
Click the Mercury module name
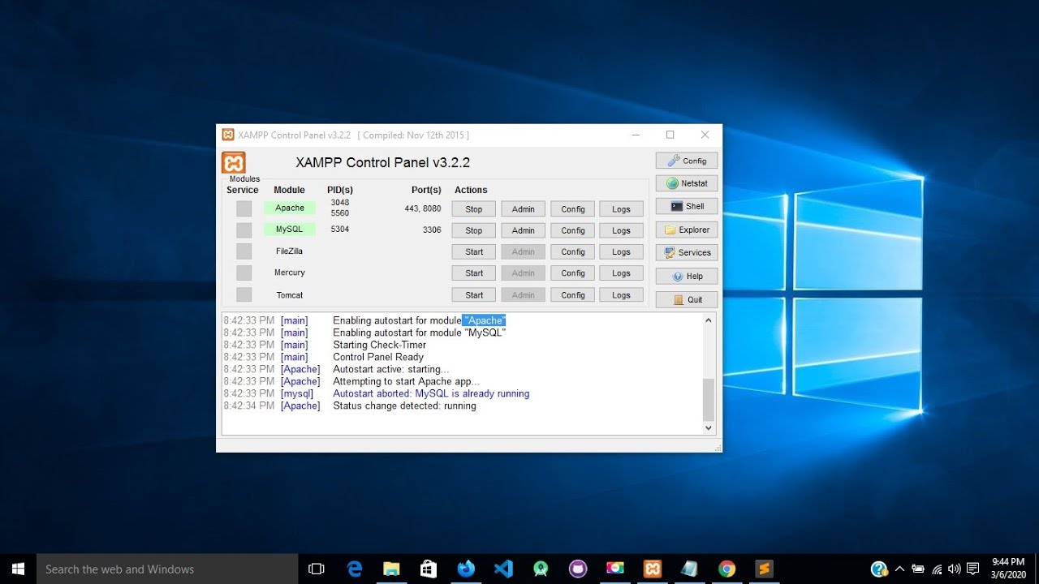(290, 273)
